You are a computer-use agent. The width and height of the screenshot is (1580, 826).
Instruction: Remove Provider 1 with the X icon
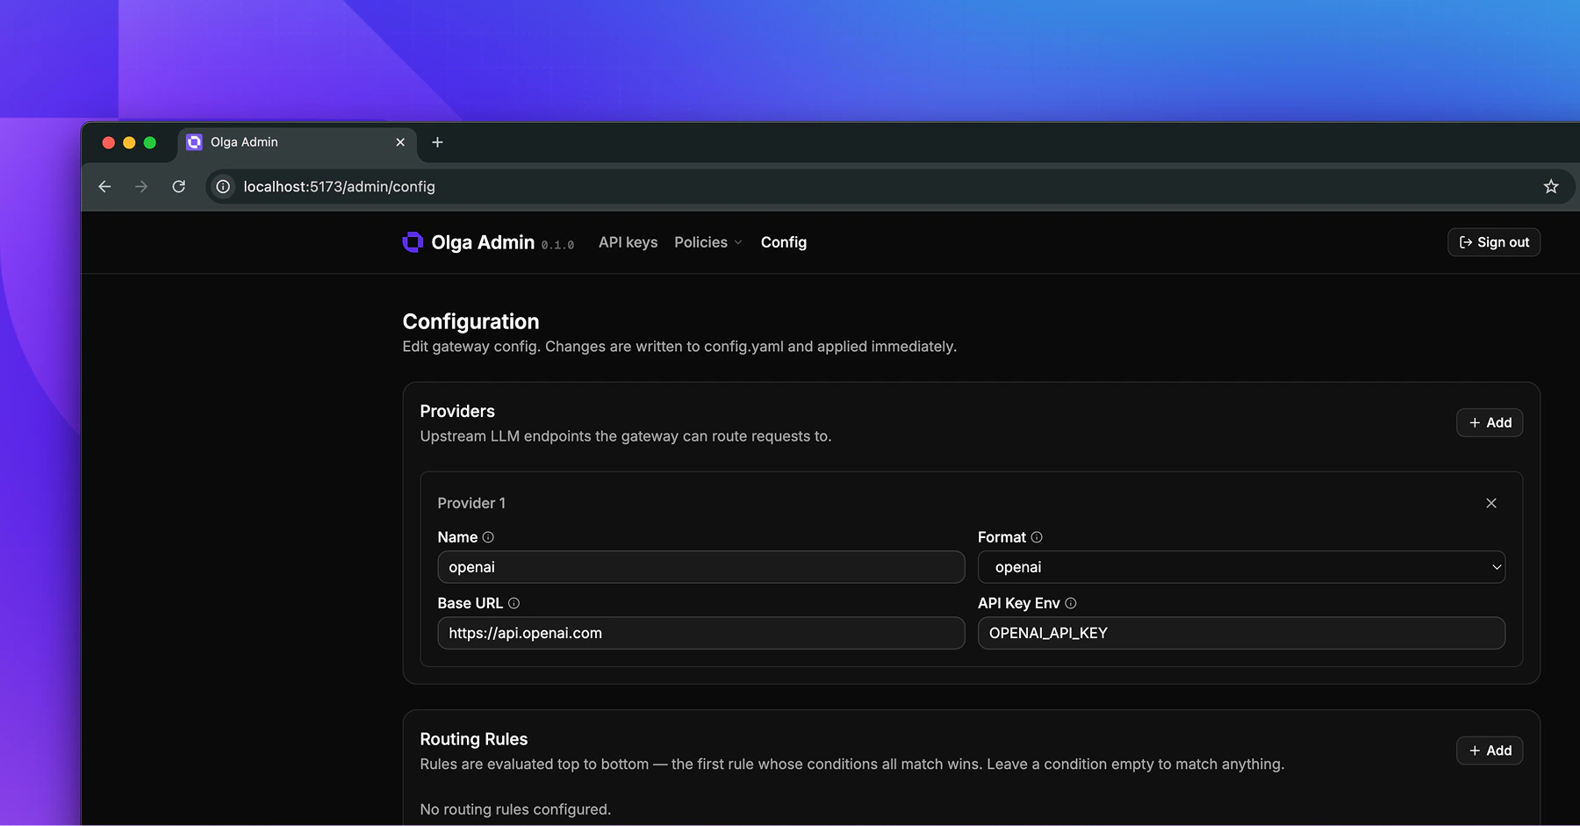(1491, 503)
